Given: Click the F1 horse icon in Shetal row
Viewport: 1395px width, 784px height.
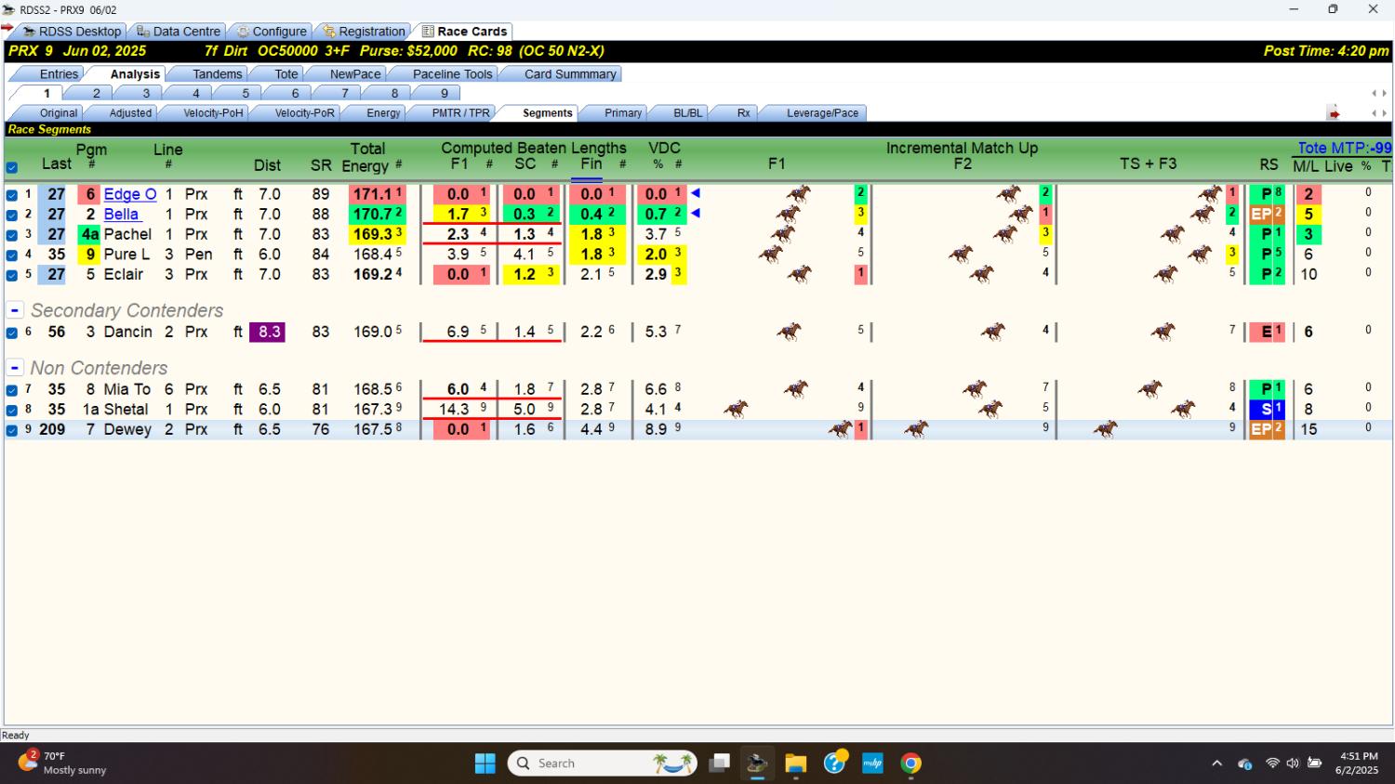Looking at the screenshot, I should [x=736, y=409].
